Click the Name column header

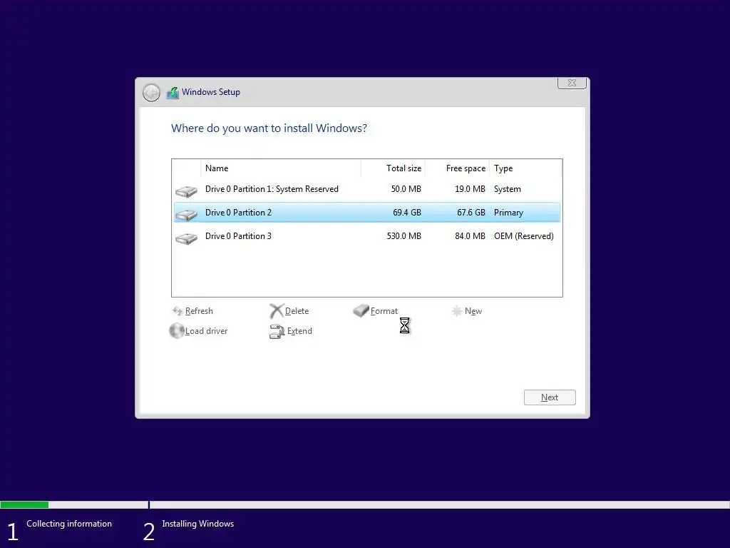point(281,168)
